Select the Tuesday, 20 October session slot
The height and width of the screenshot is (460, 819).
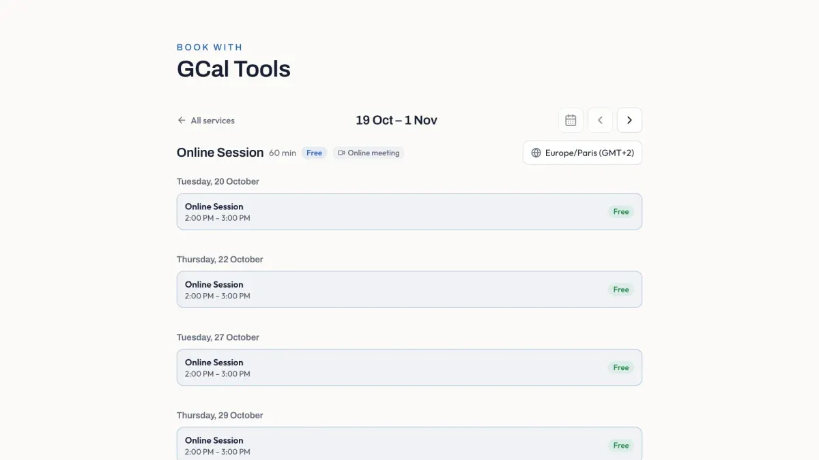click(x=409, y=211)
